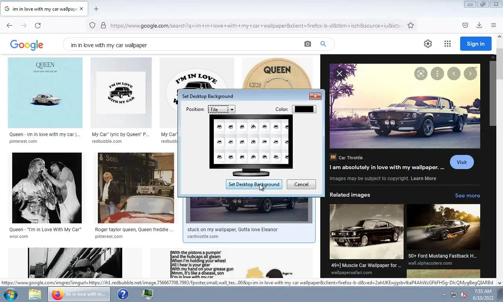This screenshot has width=503, height=302.
Task: Search by image with the camera icon
Action: point(308,44)
